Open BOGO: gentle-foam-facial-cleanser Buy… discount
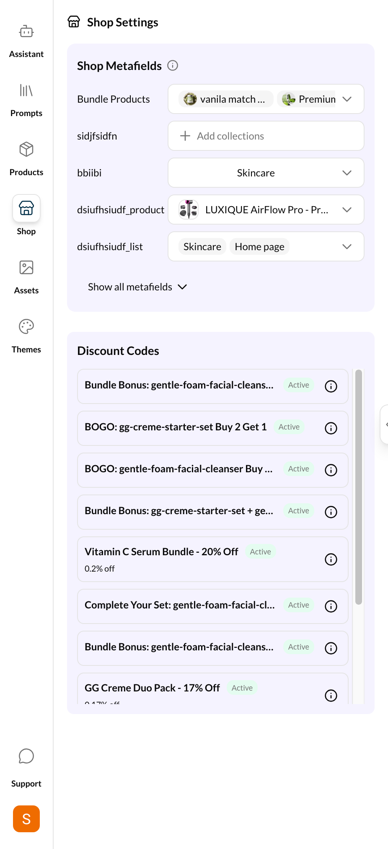Screen dimensions: 388x849 pos(178,469)
